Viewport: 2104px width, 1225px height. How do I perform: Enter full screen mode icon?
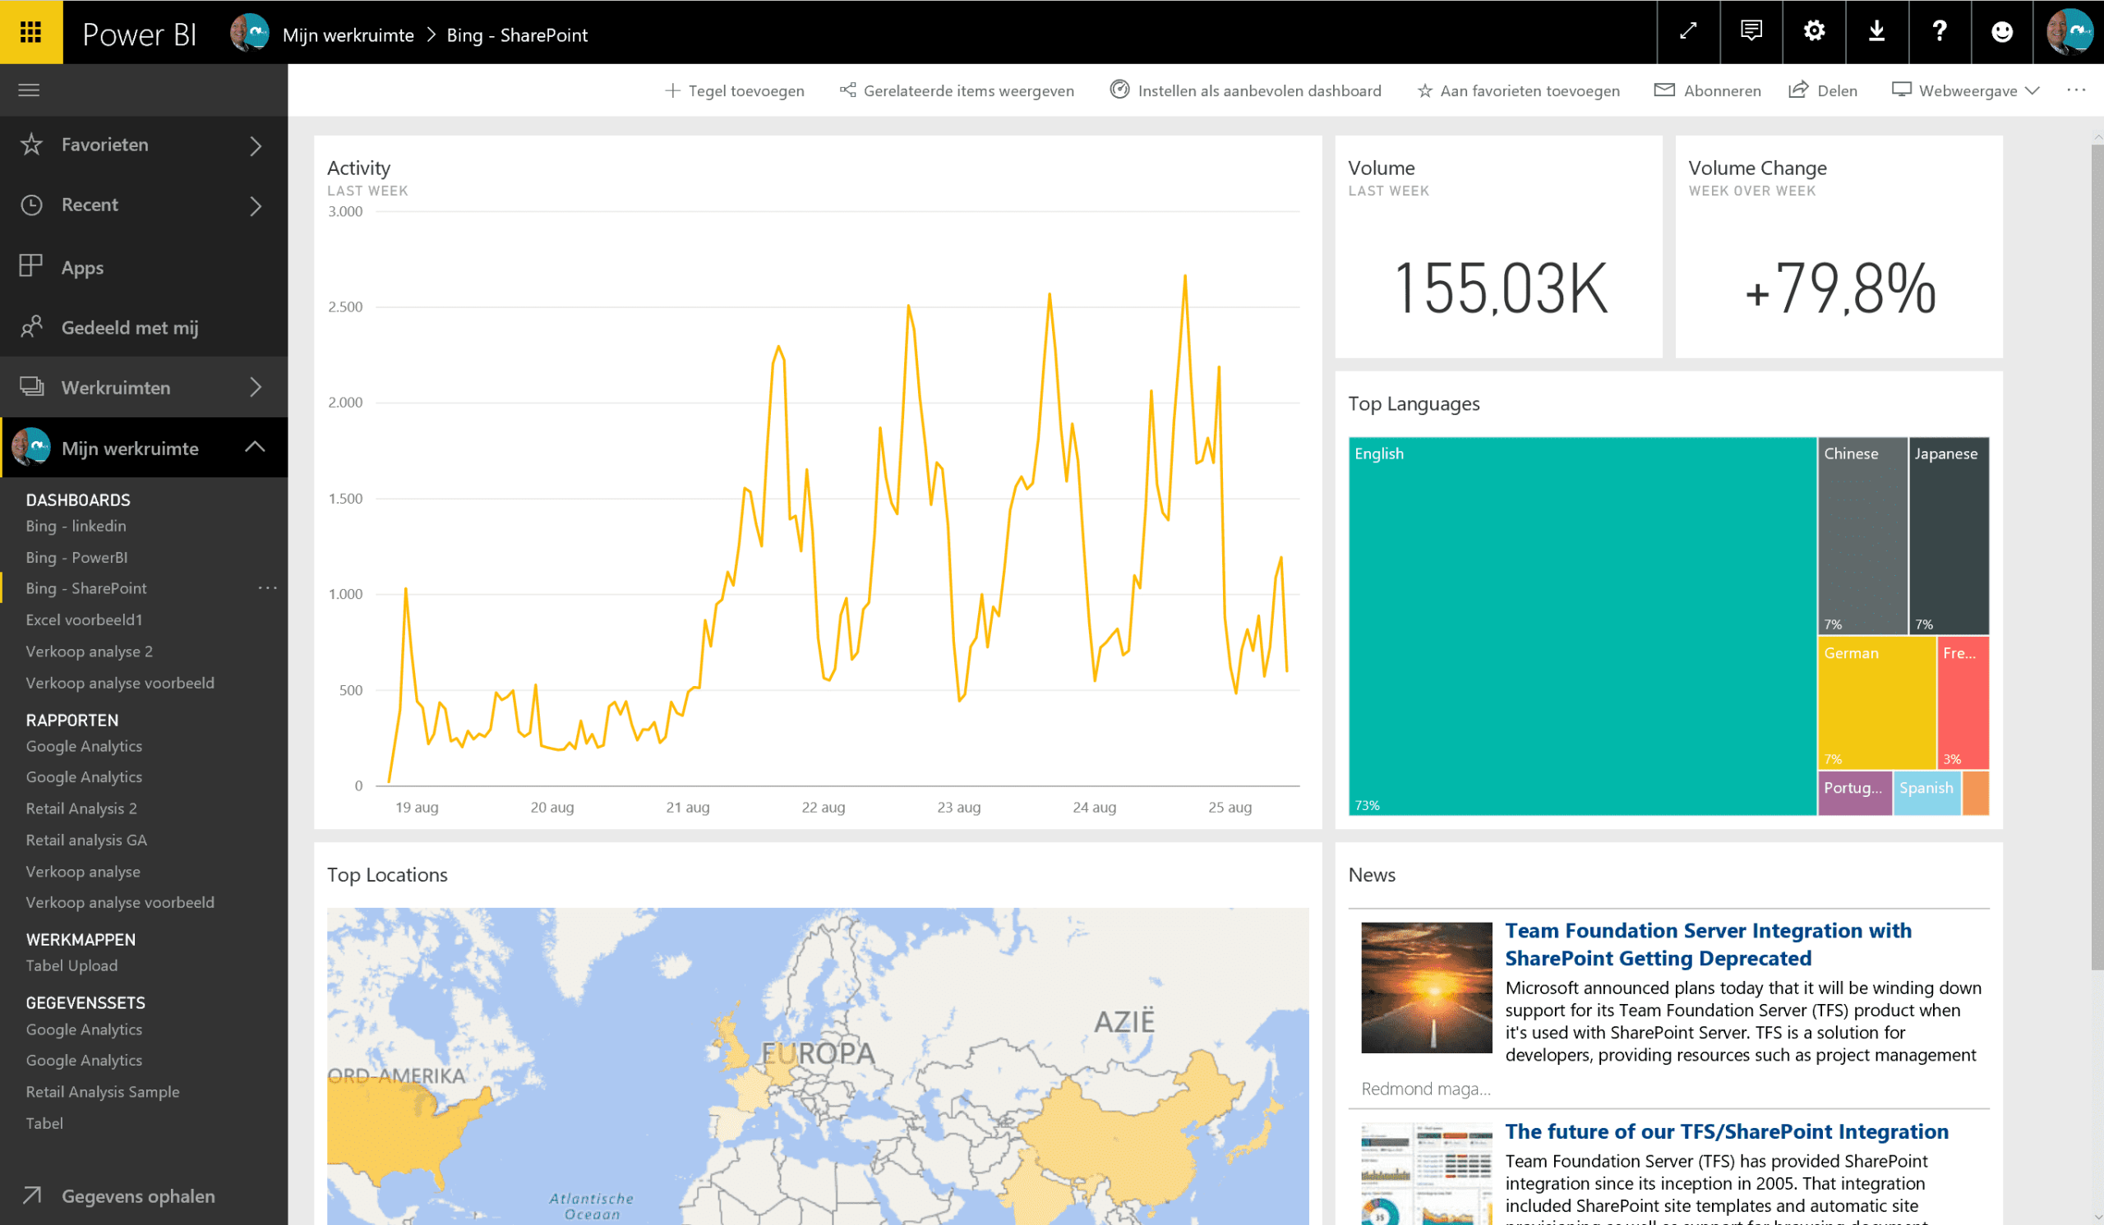click(1688, 32)
